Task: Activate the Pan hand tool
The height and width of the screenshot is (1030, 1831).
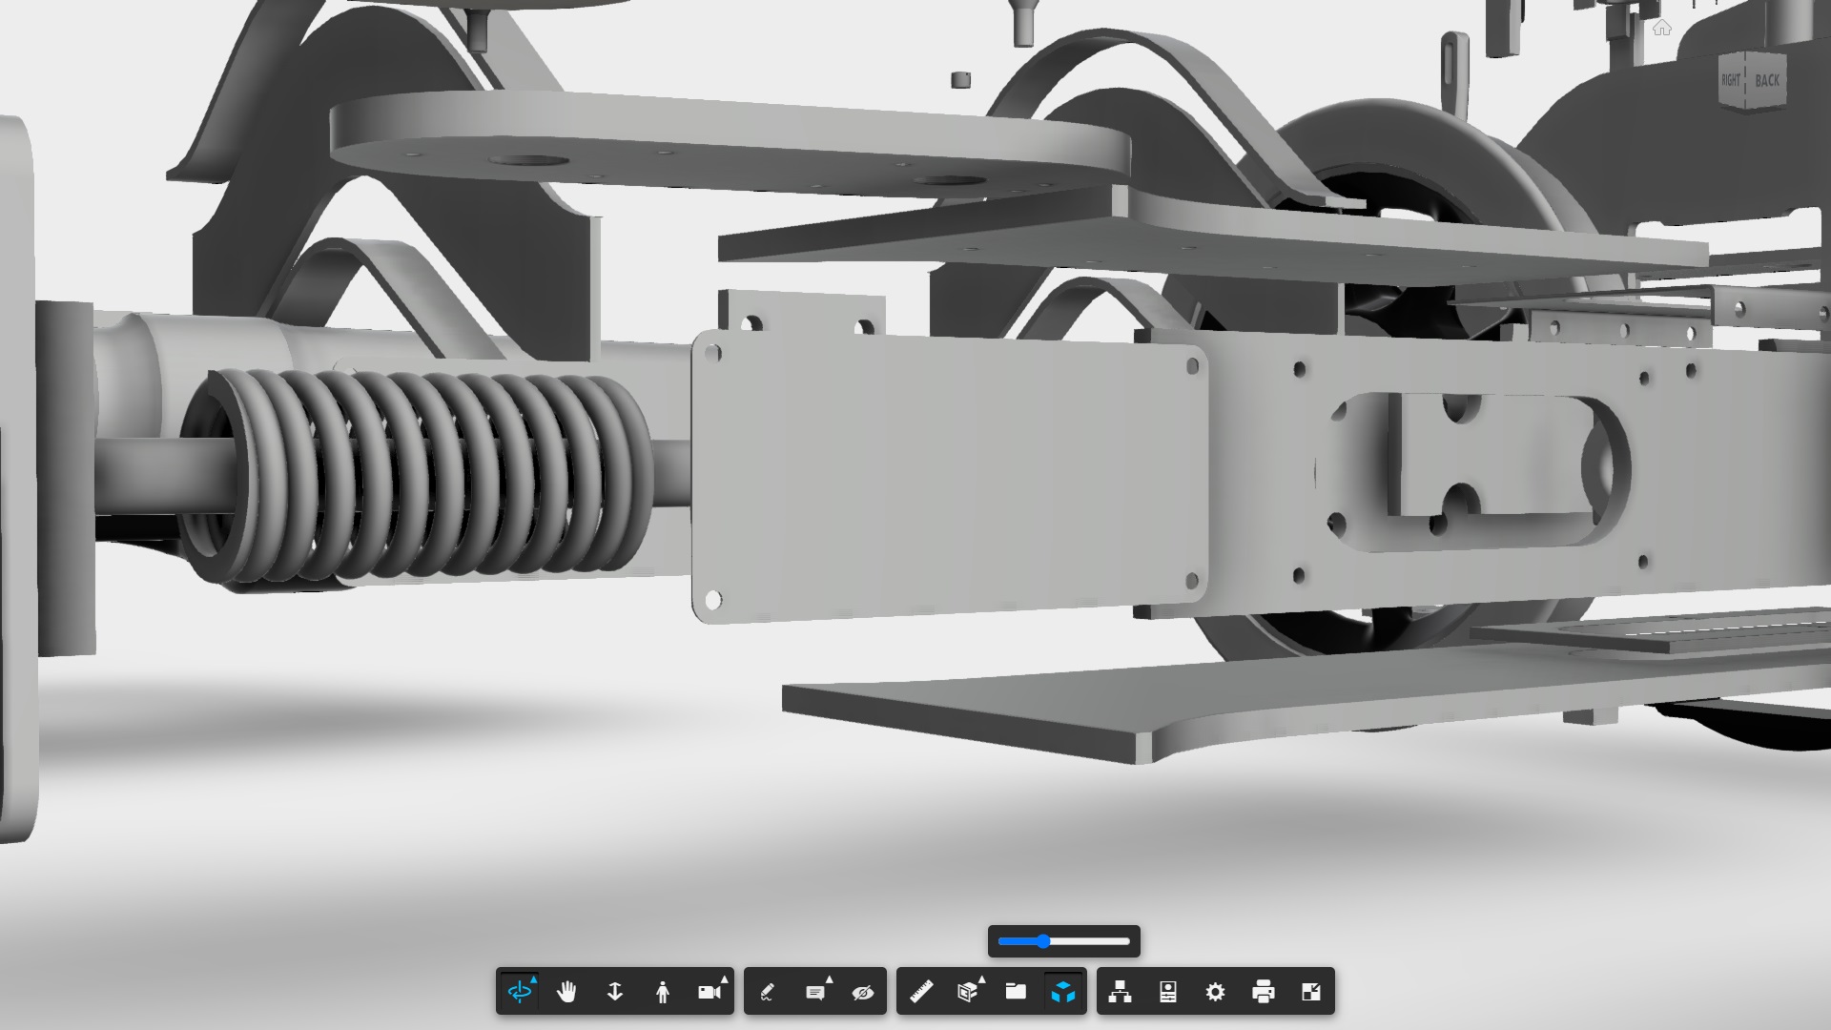Action: [567, 992]
